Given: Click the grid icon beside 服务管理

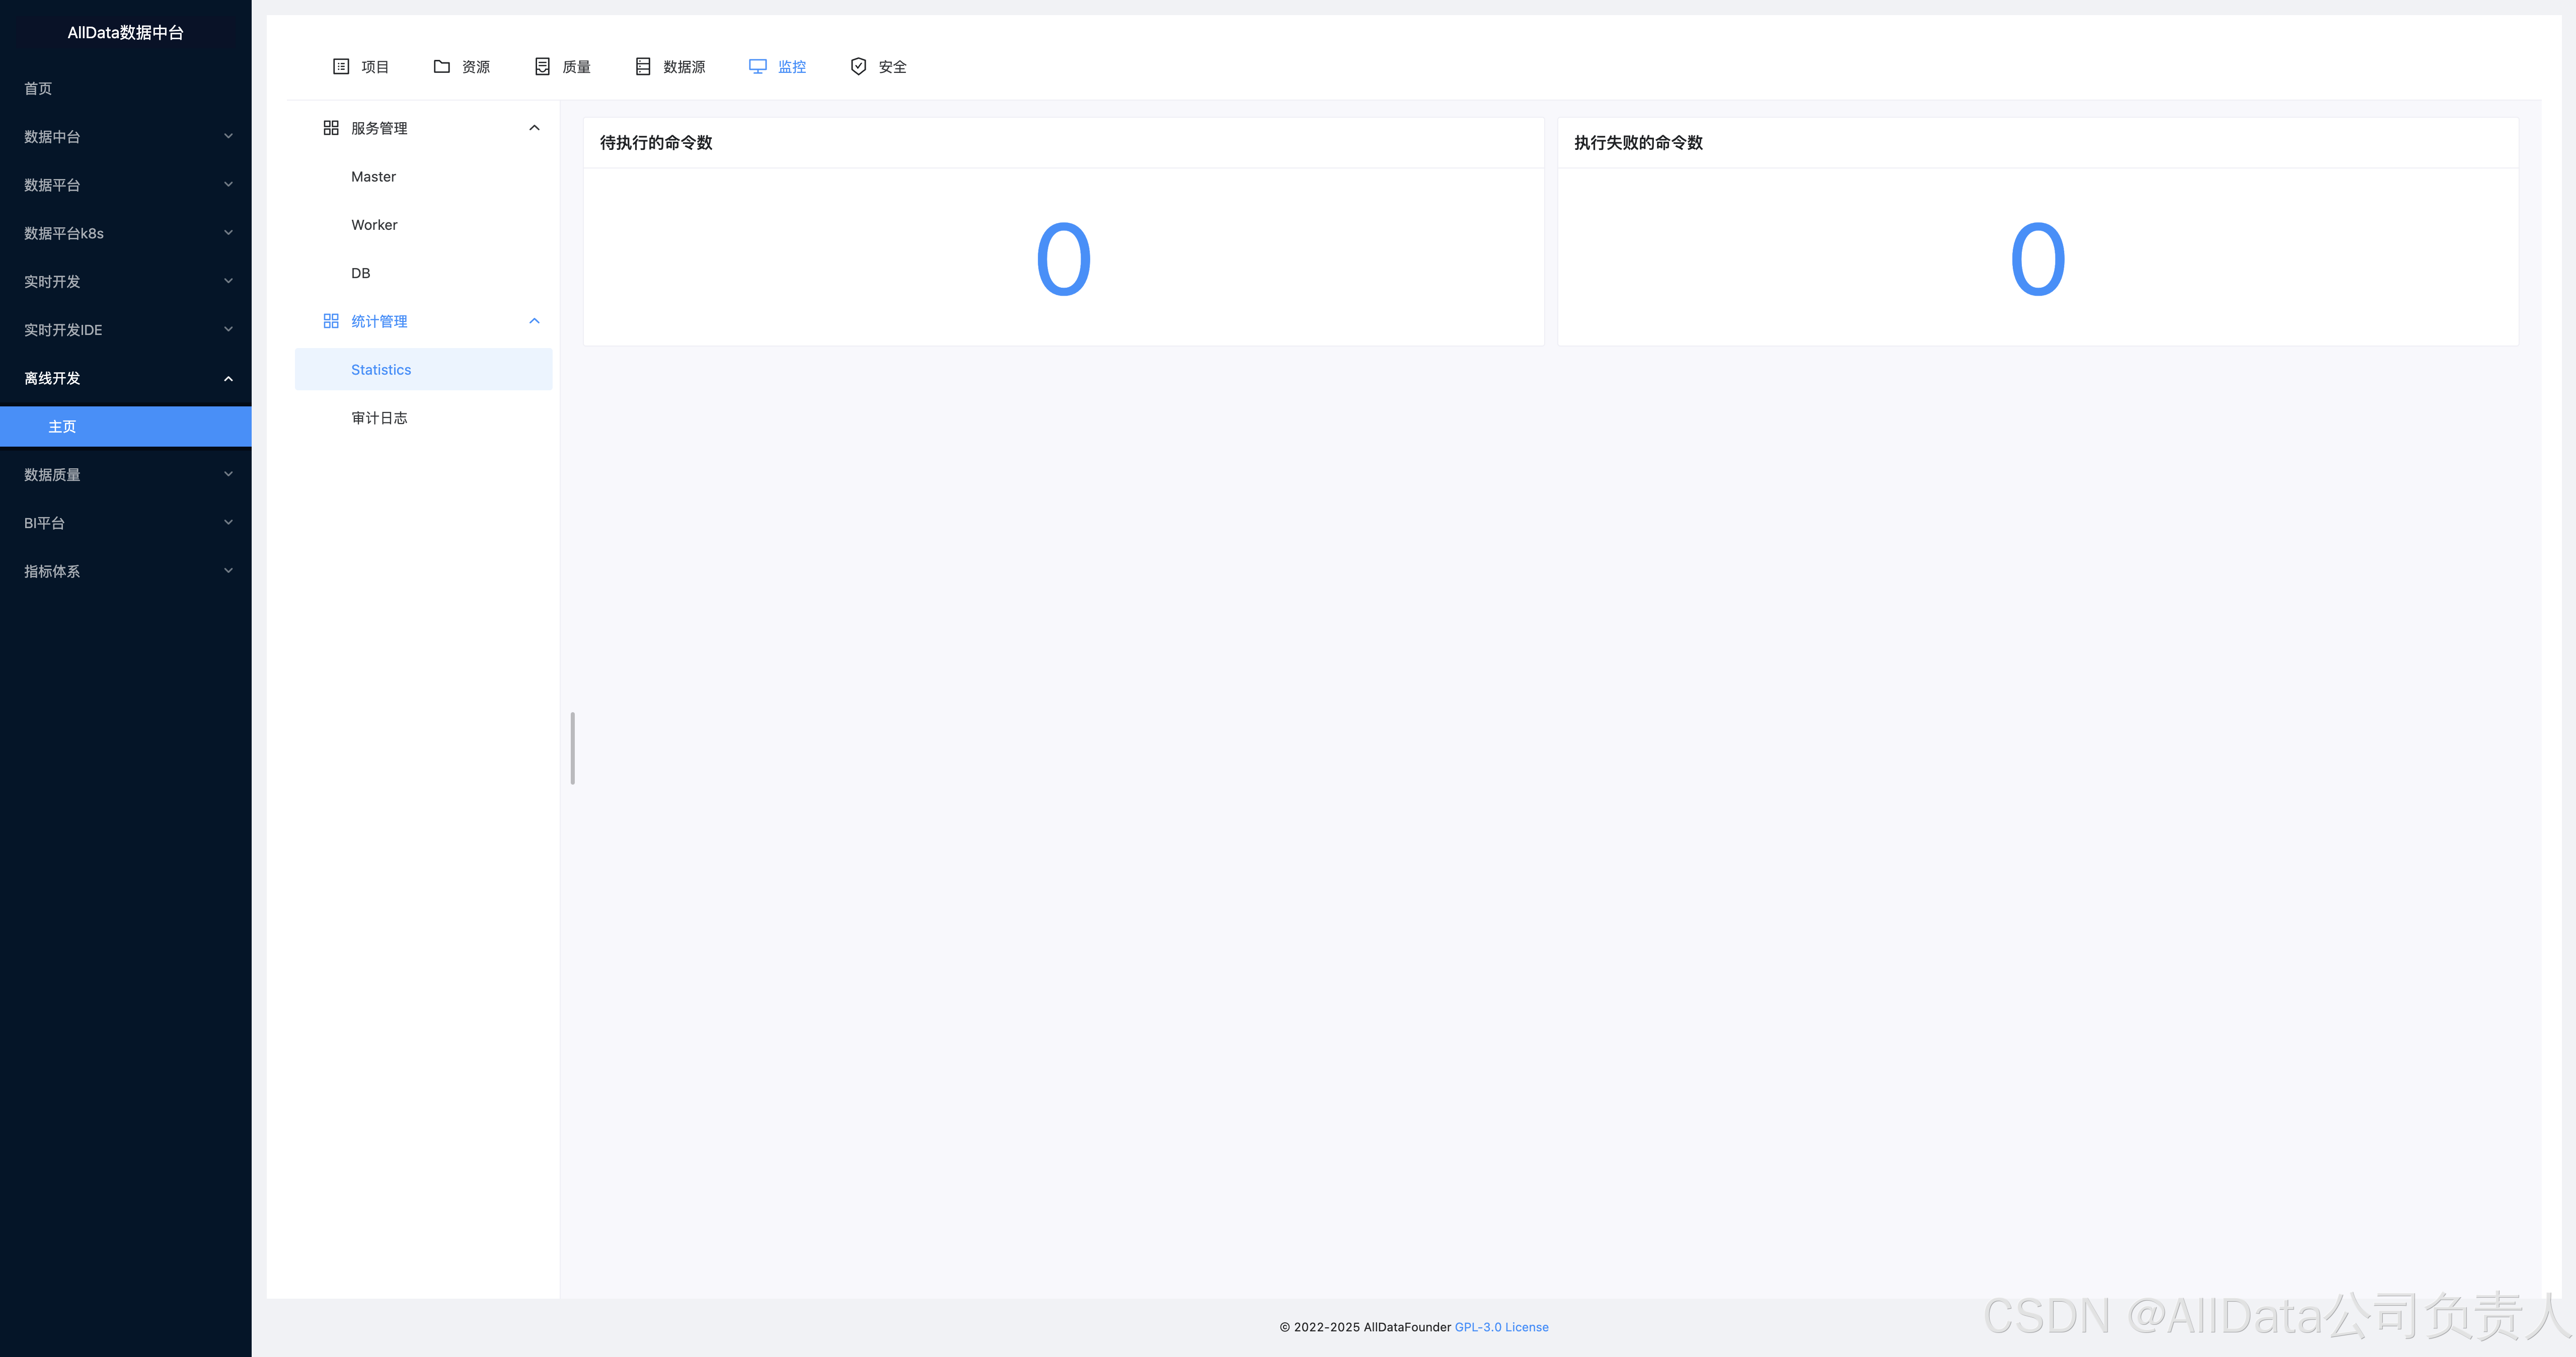Looking at the screenshot, I should click(331, 128).
